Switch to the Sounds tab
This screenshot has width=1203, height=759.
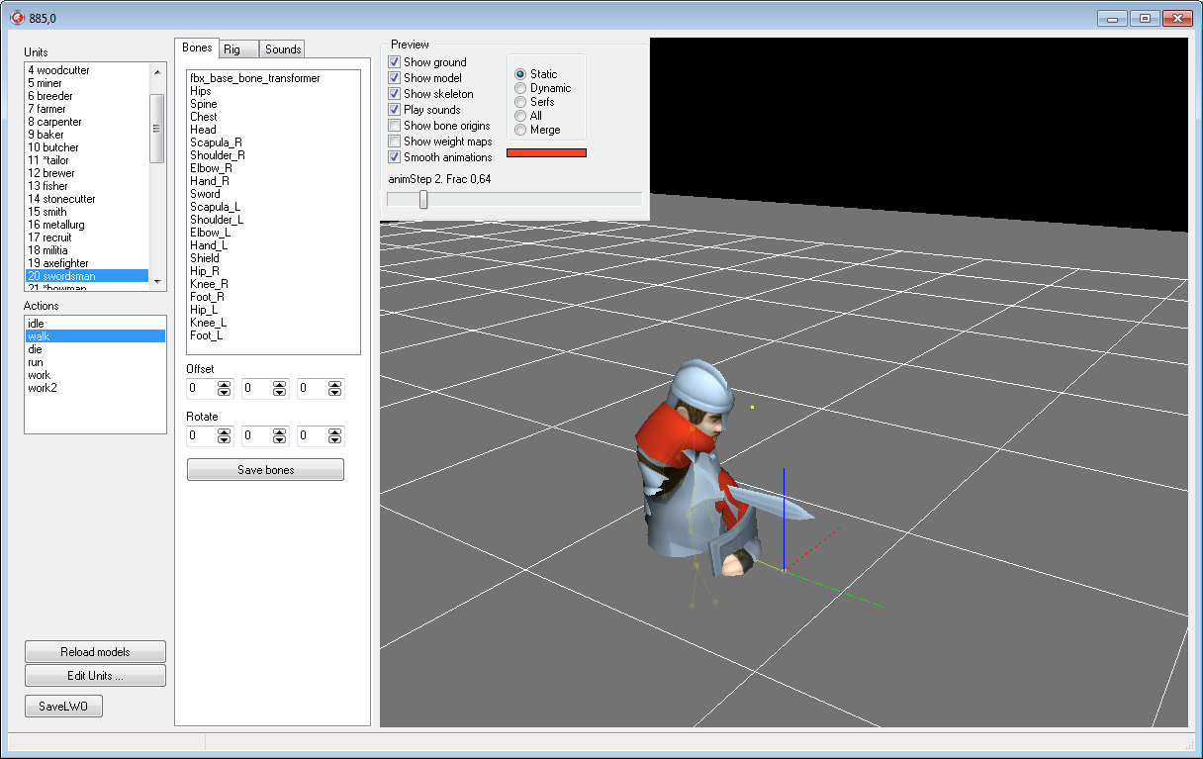283,49
